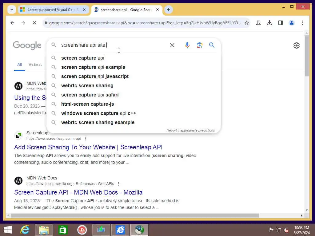Close the Visual C++ tab
The height and width of the screenshot is (236, 315).
point(84,10)
